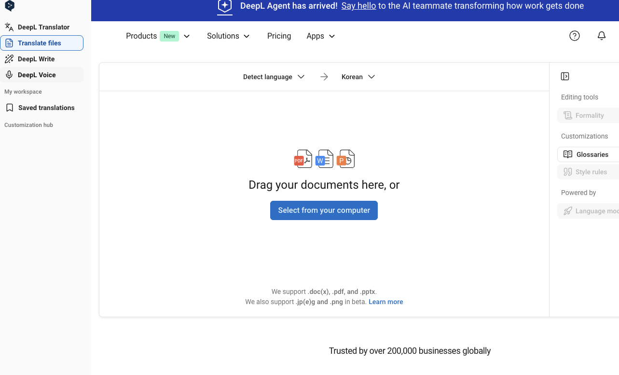Click the "Trusted by over 200,000 businesses globally" text

pos(410,351)
